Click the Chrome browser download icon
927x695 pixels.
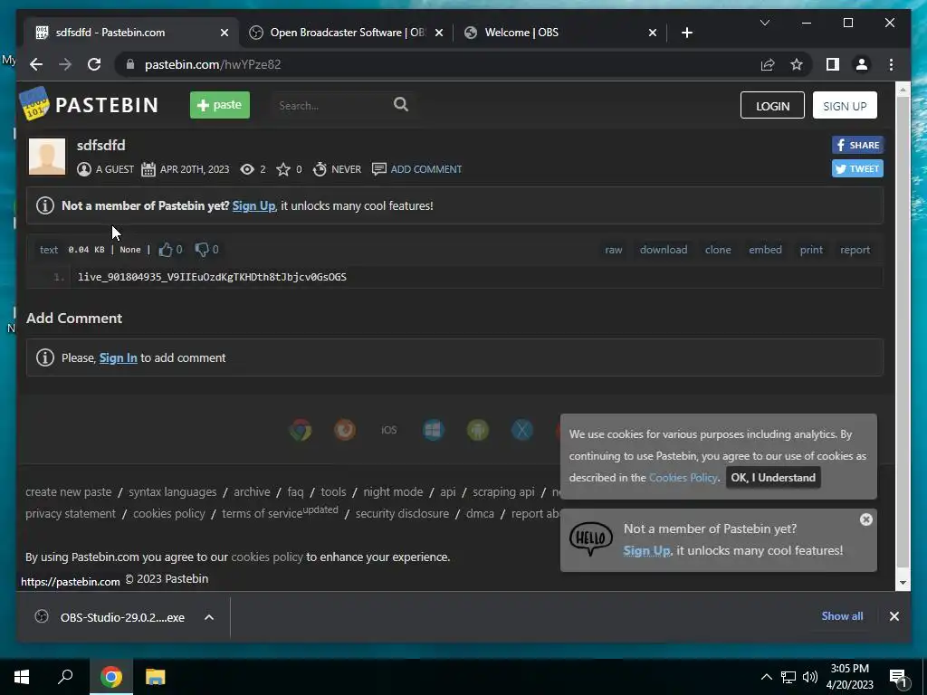(x=301, y=430)
